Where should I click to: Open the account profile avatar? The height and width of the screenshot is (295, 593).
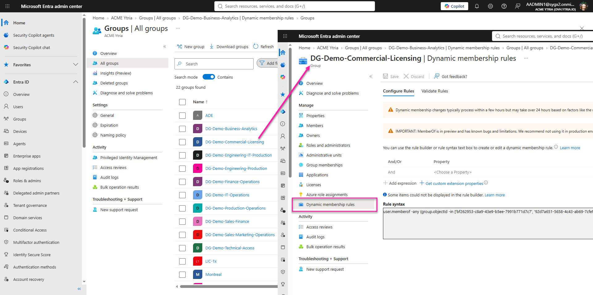pyautogui.click(x=583, y=6)
